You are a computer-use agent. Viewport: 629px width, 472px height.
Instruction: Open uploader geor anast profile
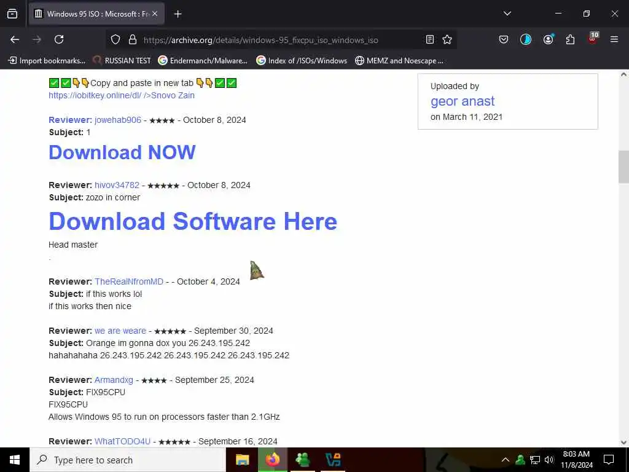coord(463,101)
